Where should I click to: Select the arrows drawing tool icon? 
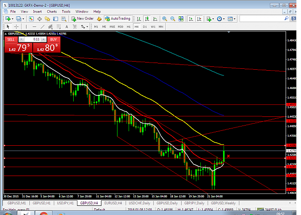[83, 26]
